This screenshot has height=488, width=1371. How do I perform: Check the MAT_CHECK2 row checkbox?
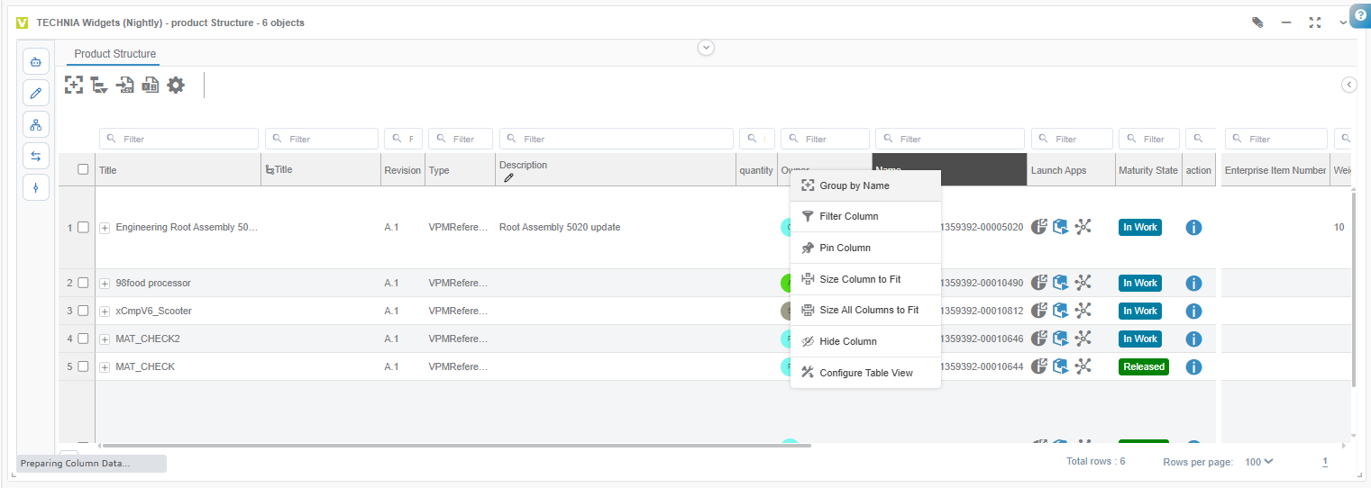click(83, 339)
